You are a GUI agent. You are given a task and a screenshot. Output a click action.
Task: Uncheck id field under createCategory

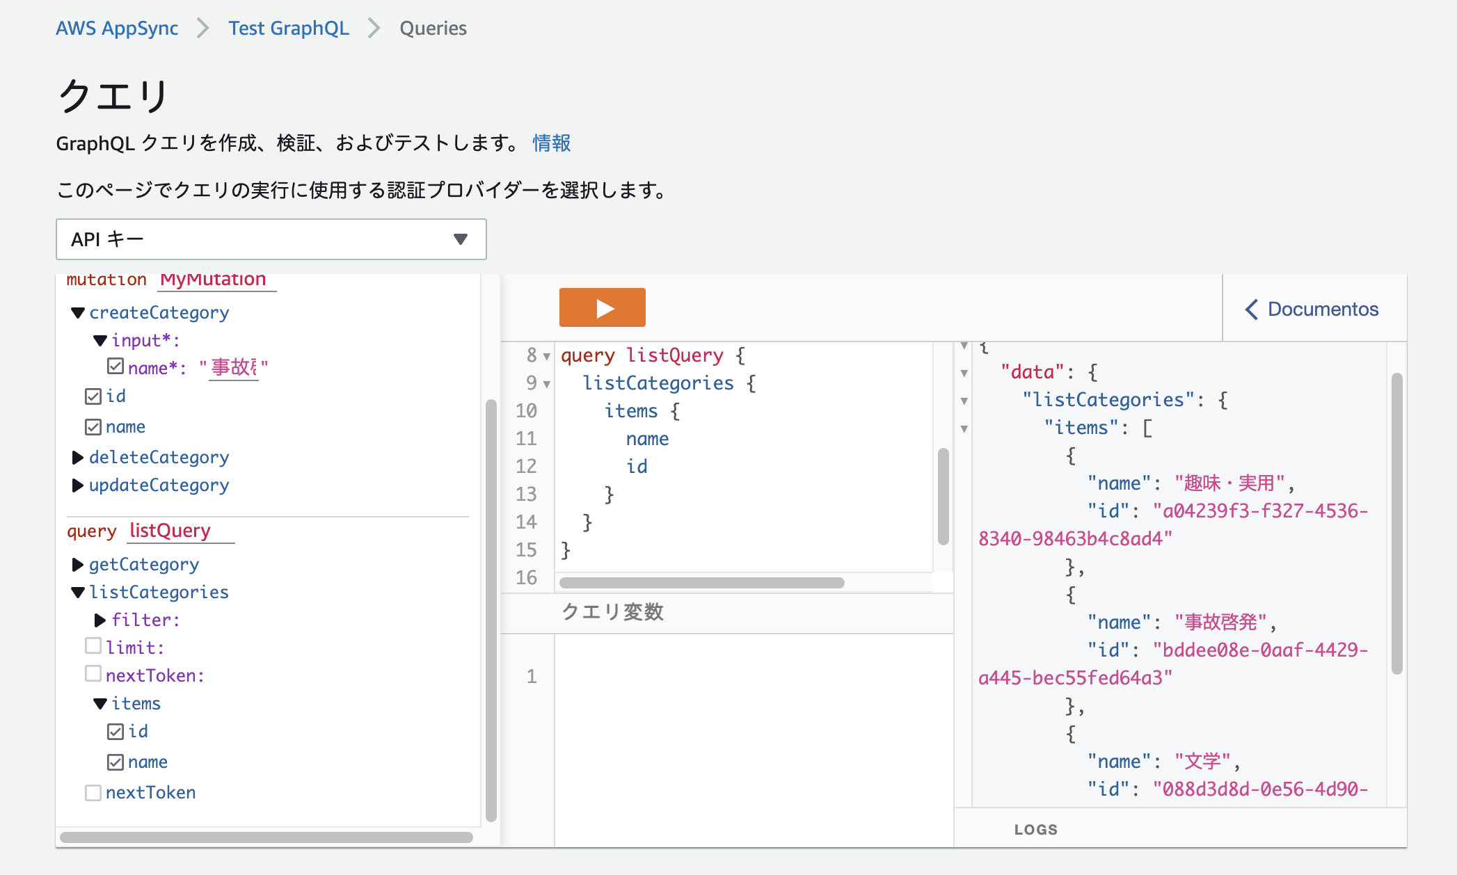tap(93, 396)
